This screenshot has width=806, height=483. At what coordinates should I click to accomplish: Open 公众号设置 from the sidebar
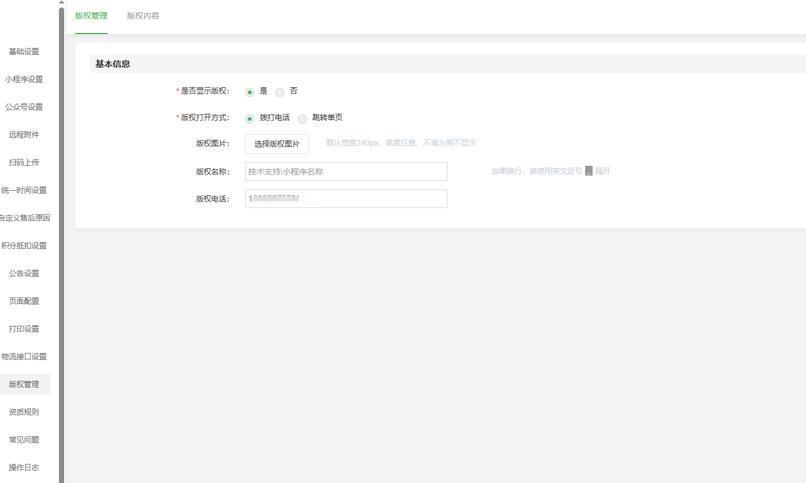click(x=24, y=107)
